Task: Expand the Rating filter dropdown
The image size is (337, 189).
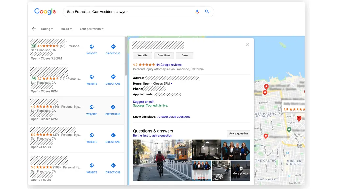Action: point(47,29)
